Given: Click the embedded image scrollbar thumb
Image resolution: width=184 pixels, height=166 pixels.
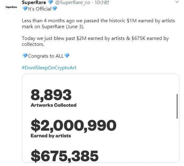Looking at the screenshot, I should [177, 106].
